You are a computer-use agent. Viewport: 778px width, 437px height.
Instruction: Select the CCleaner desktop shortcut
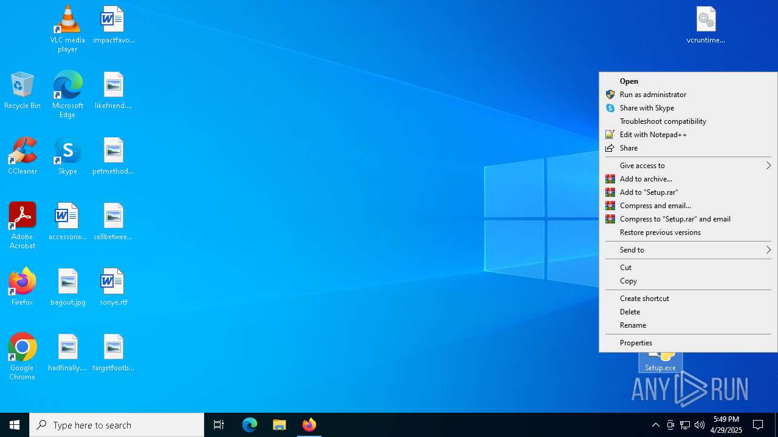tap(22, 156)
